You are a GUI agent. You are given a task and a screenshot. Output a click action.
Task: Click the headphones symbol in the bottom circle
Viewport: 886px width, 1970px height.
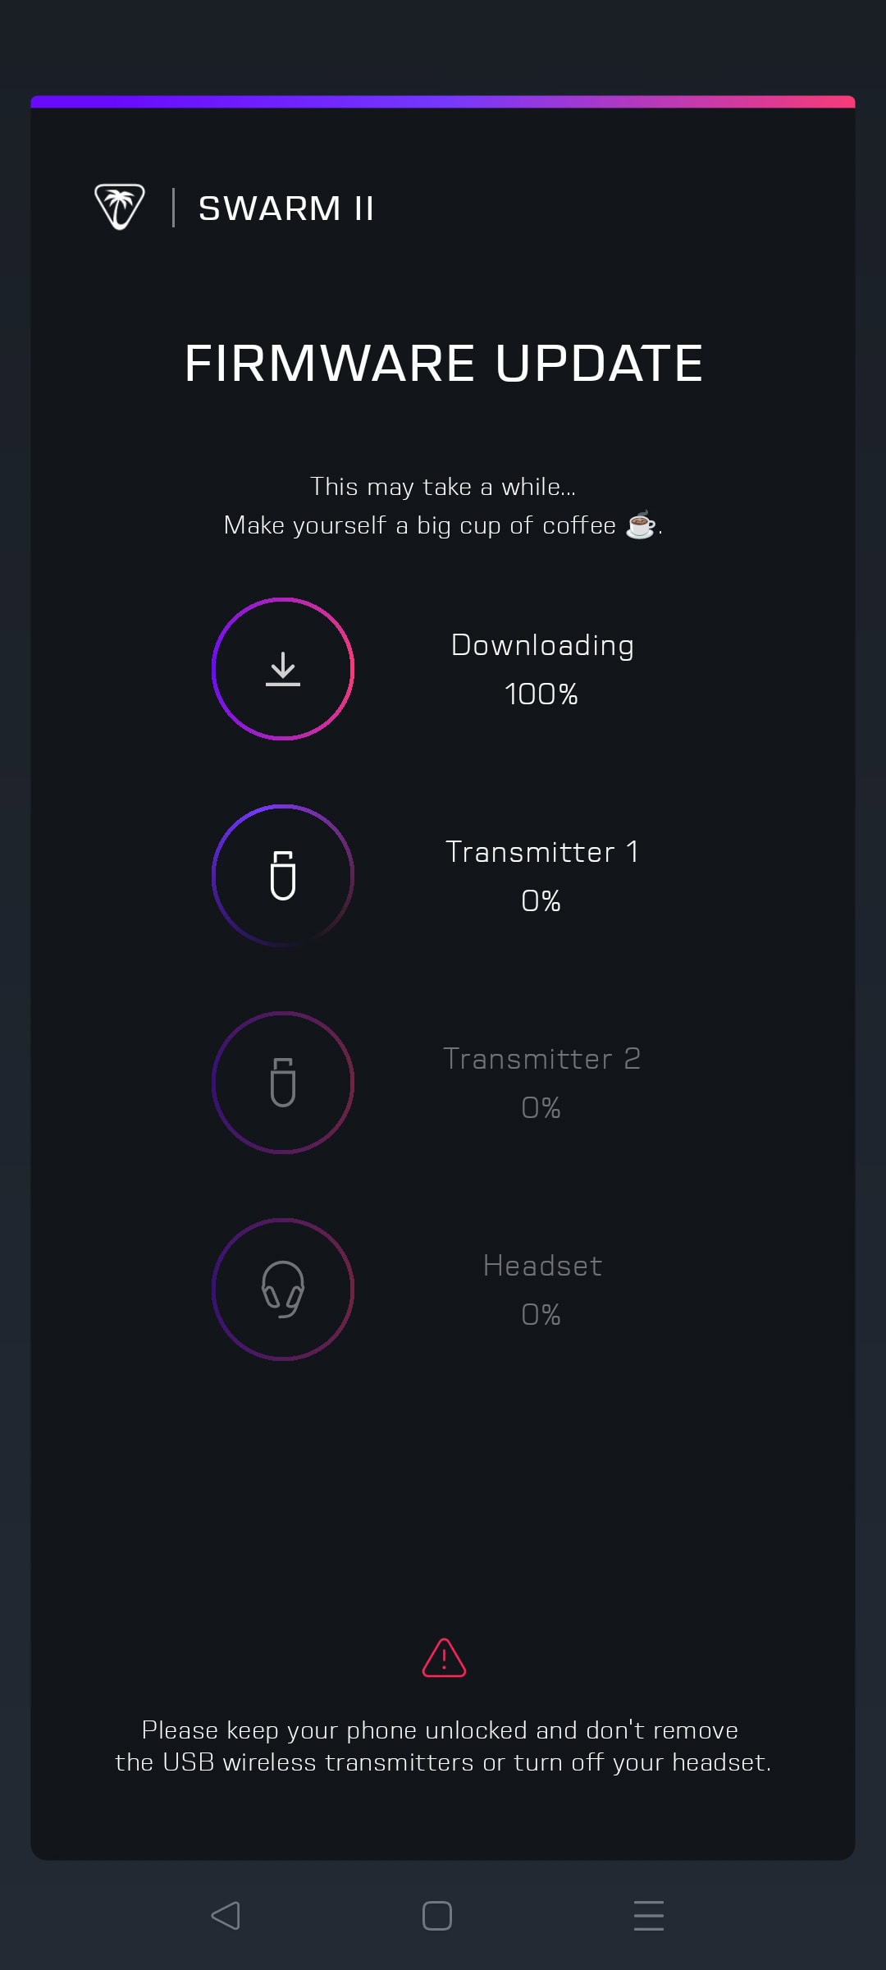283,1291
